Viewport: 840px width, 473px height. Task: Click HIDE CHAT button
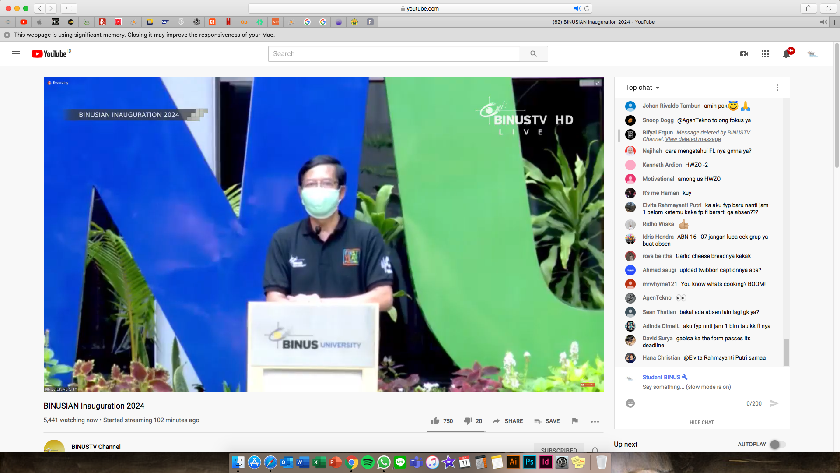pos(701,422)
